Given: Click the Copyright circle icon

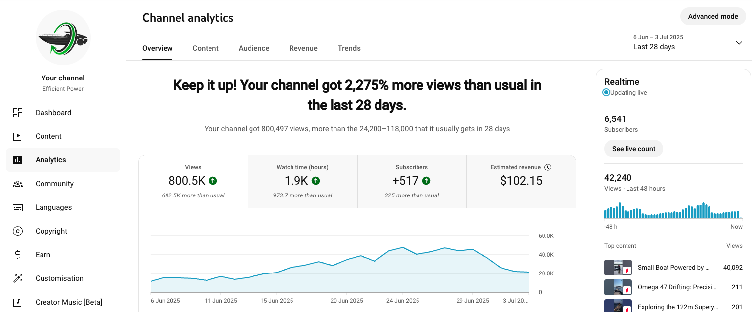Looking at the screenshot, I should [x=18, y=231].
